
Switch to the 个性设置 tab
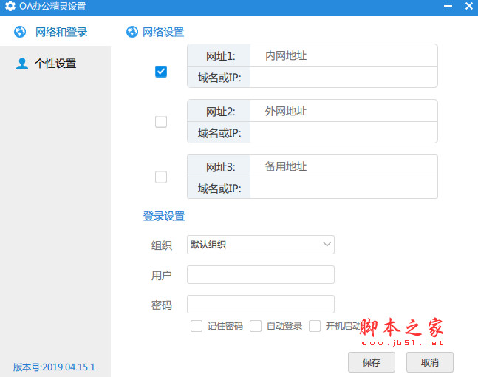[55, 64]
